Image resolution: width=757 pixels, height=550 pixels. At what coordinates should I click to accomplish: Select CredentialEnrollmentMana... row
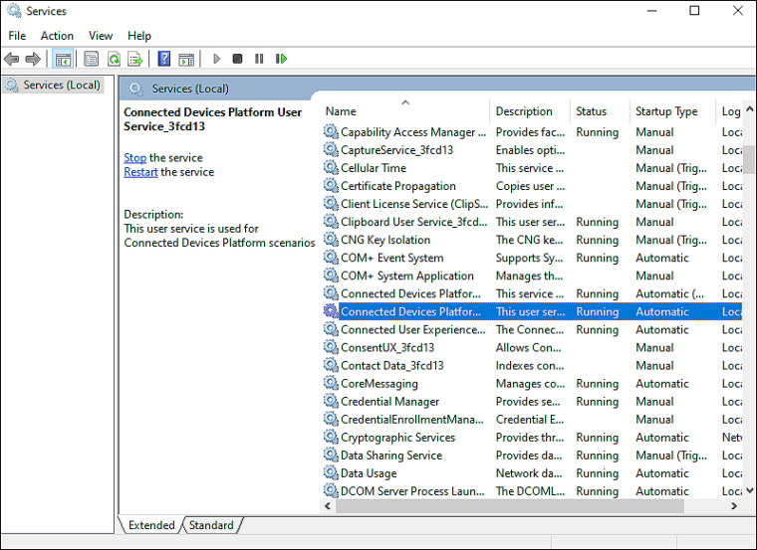[531, 420]
